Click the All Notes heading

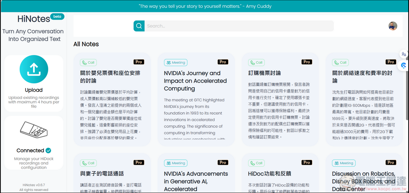point(86,44)
